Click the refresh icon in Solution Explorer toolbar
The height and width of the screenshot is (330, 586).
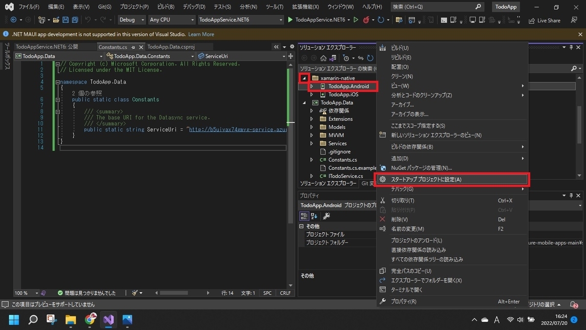(370, 58)
